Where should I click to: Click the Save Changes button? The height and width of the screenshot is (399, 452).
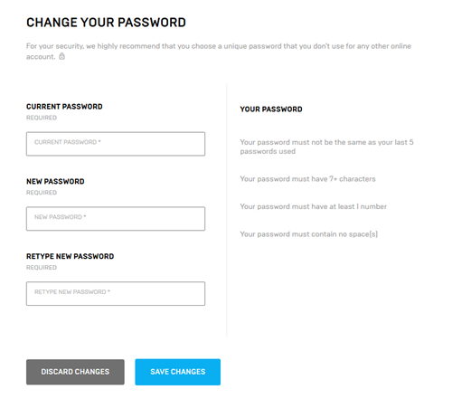click(x=178, y=372)
